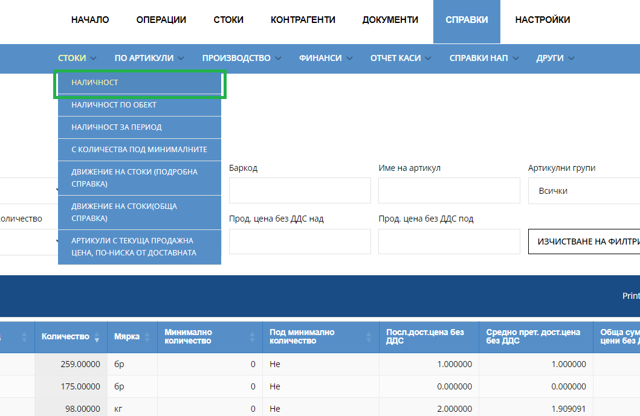Open the Артикулни групи Всички dropdown
The height and width of the screenshot is (416, 640).
coord(584,190)
